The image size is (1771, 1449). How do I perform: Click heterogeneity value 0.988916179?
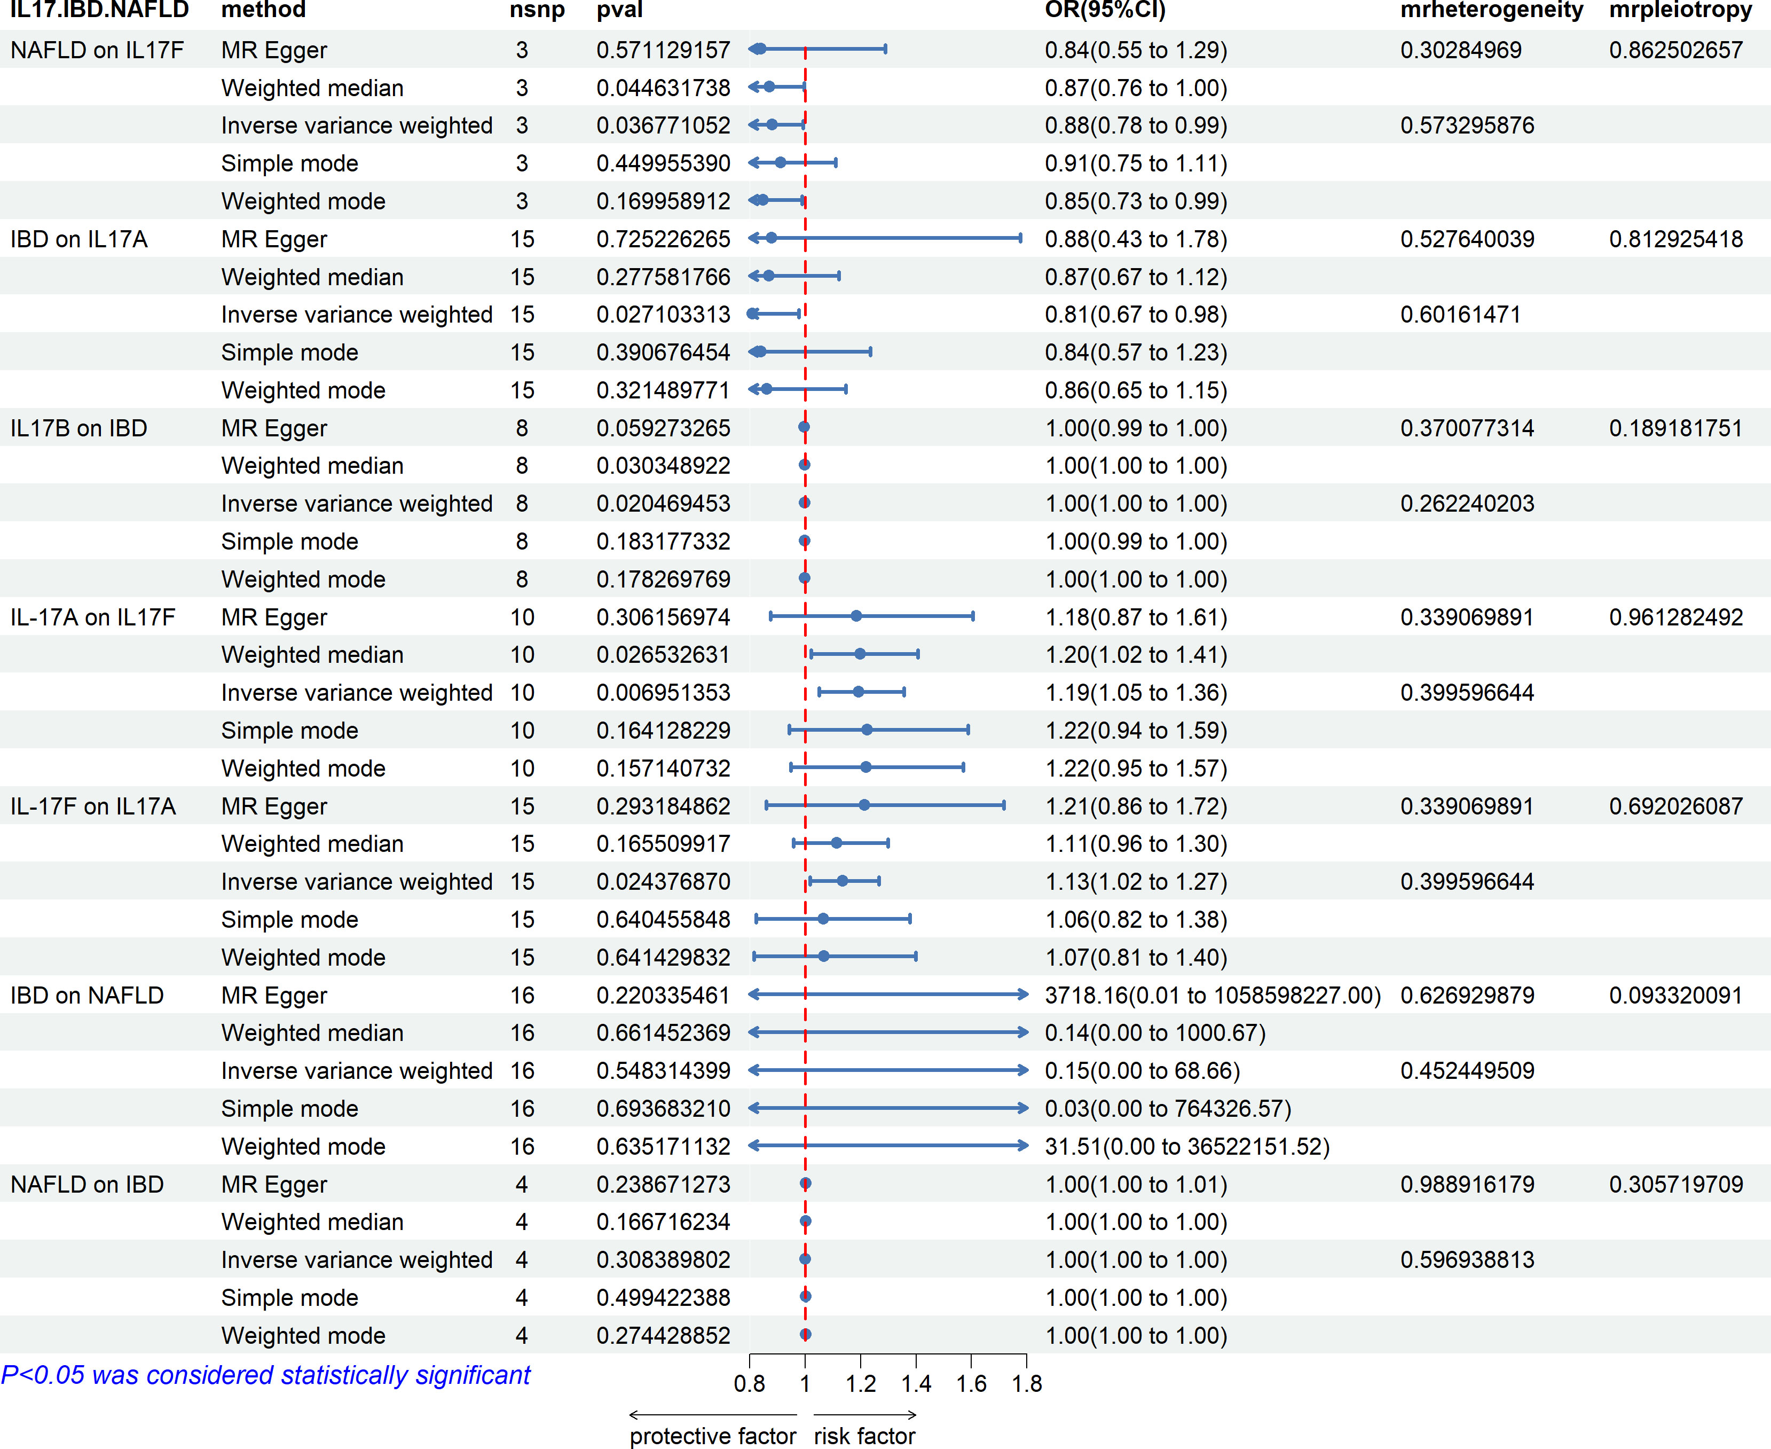point(1467,1185)
